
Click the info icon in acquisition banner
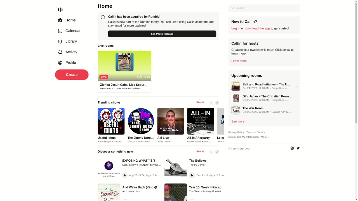click(103, 17)
